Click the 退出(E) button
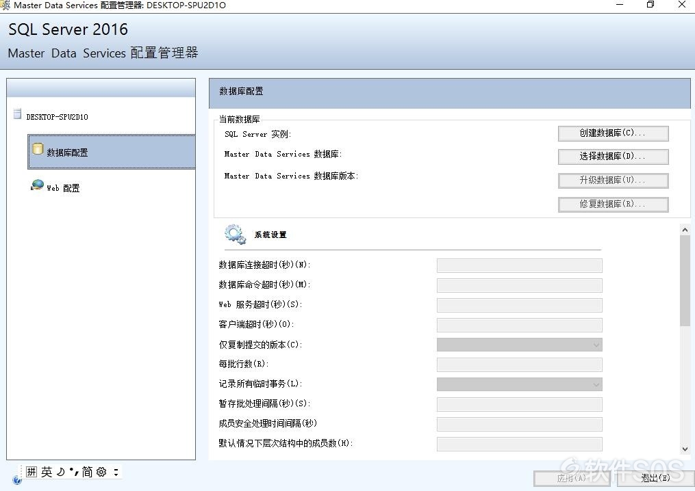This screenshot has height=491, width=695. (655, 478)
